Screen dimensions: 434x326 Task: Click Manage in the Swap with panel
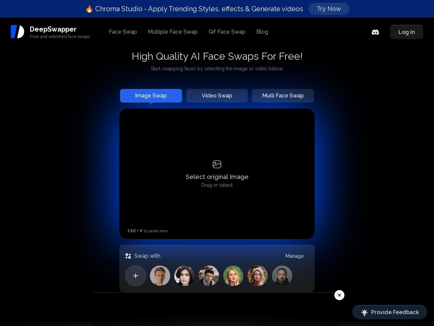point(294,256)
